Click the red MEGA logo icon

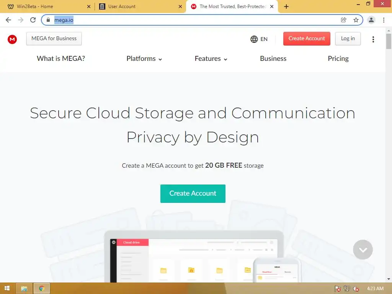12,39
